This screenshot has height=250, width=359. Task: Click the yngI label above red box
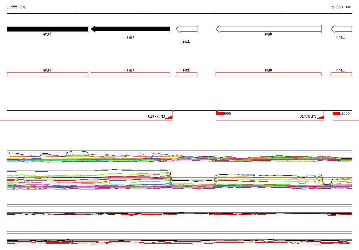point(47,70)
